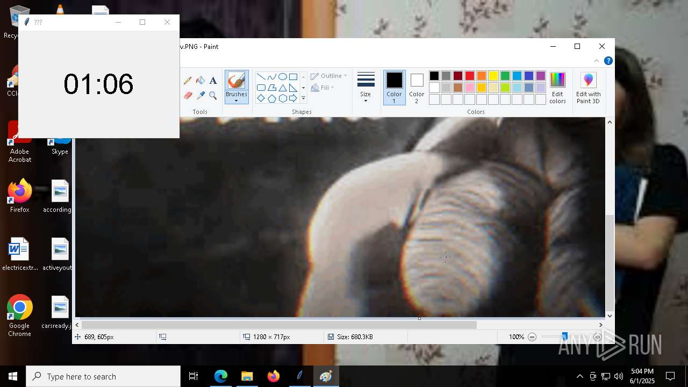Click the horizontal scrollbar right arrow
Screen dimensions: 688x387
coord(601,325)
